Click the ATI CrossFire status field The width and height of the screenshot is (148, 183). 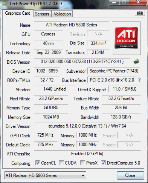pos(87,154)
